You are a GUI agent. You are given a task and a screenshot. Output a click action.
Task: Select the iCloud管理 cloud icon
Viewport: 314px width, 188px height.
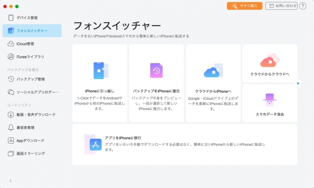click(11, 44)
